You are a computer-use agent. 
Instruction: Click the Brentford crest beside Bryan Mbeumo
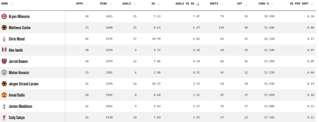coord(4,16)
